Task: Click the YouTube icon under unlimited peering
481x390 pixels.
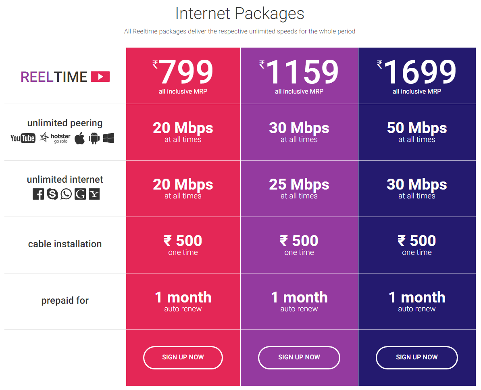Action: point(23,138)
